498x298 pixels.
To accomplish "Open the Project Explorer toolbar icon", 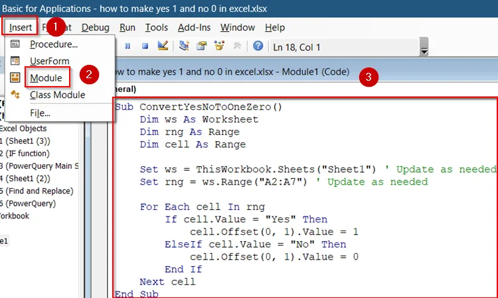I will [x=184, y=46].
